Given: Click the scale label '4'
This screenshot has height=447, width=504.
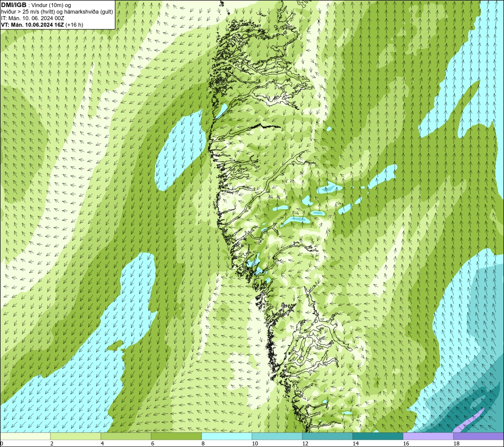Looking at the screenshot, I should click(102, 443).
